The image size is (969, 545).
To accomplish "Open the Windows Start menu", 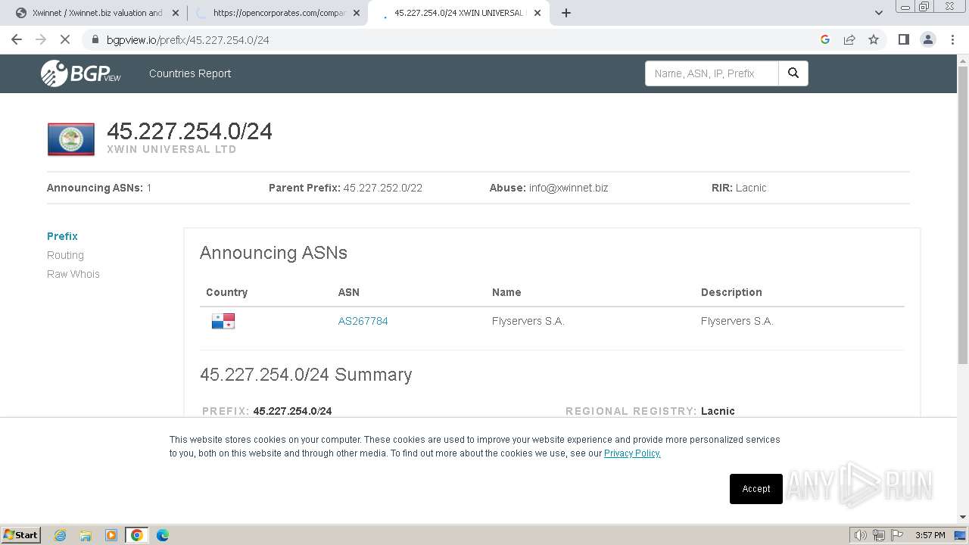I will coord(21,534).
